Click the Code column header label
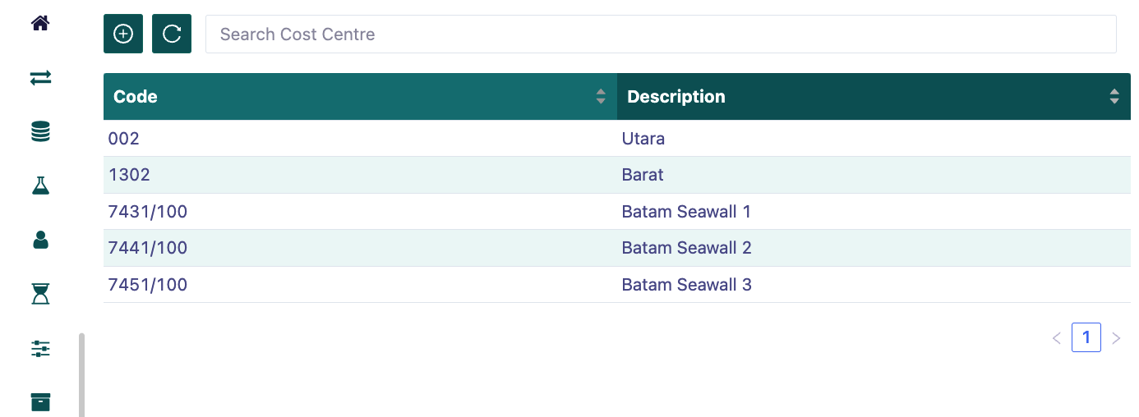1139x417 pixels. (x=136, y=97)
